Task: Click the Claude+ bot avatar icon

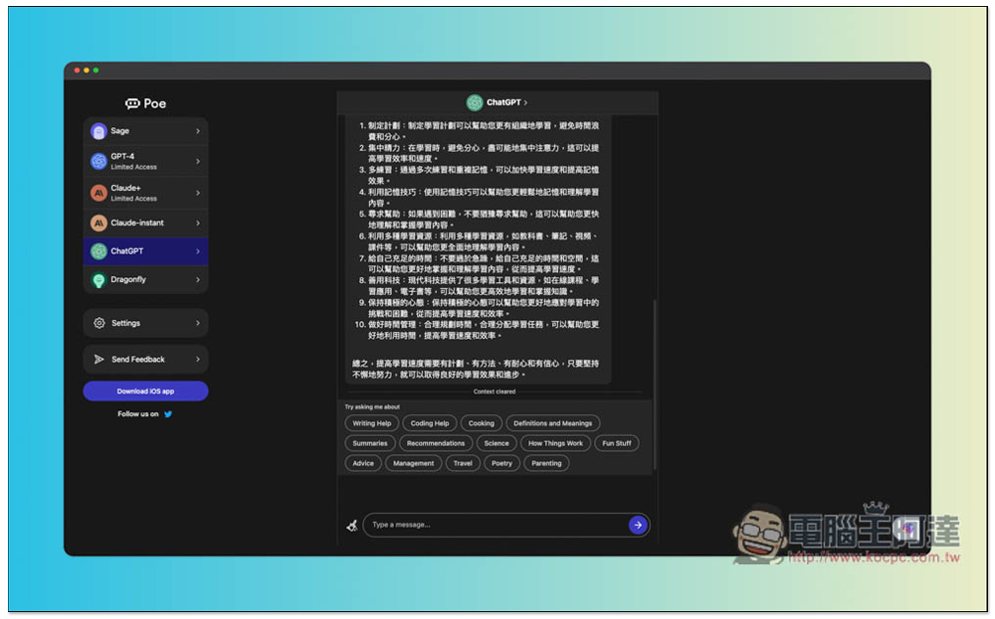Action: click(x=99, y=193)
